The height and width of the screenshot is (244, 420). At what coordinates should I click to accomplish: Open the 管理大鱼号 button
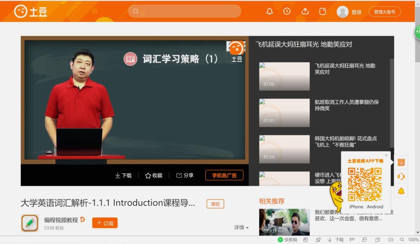click(x=384, y=12)
